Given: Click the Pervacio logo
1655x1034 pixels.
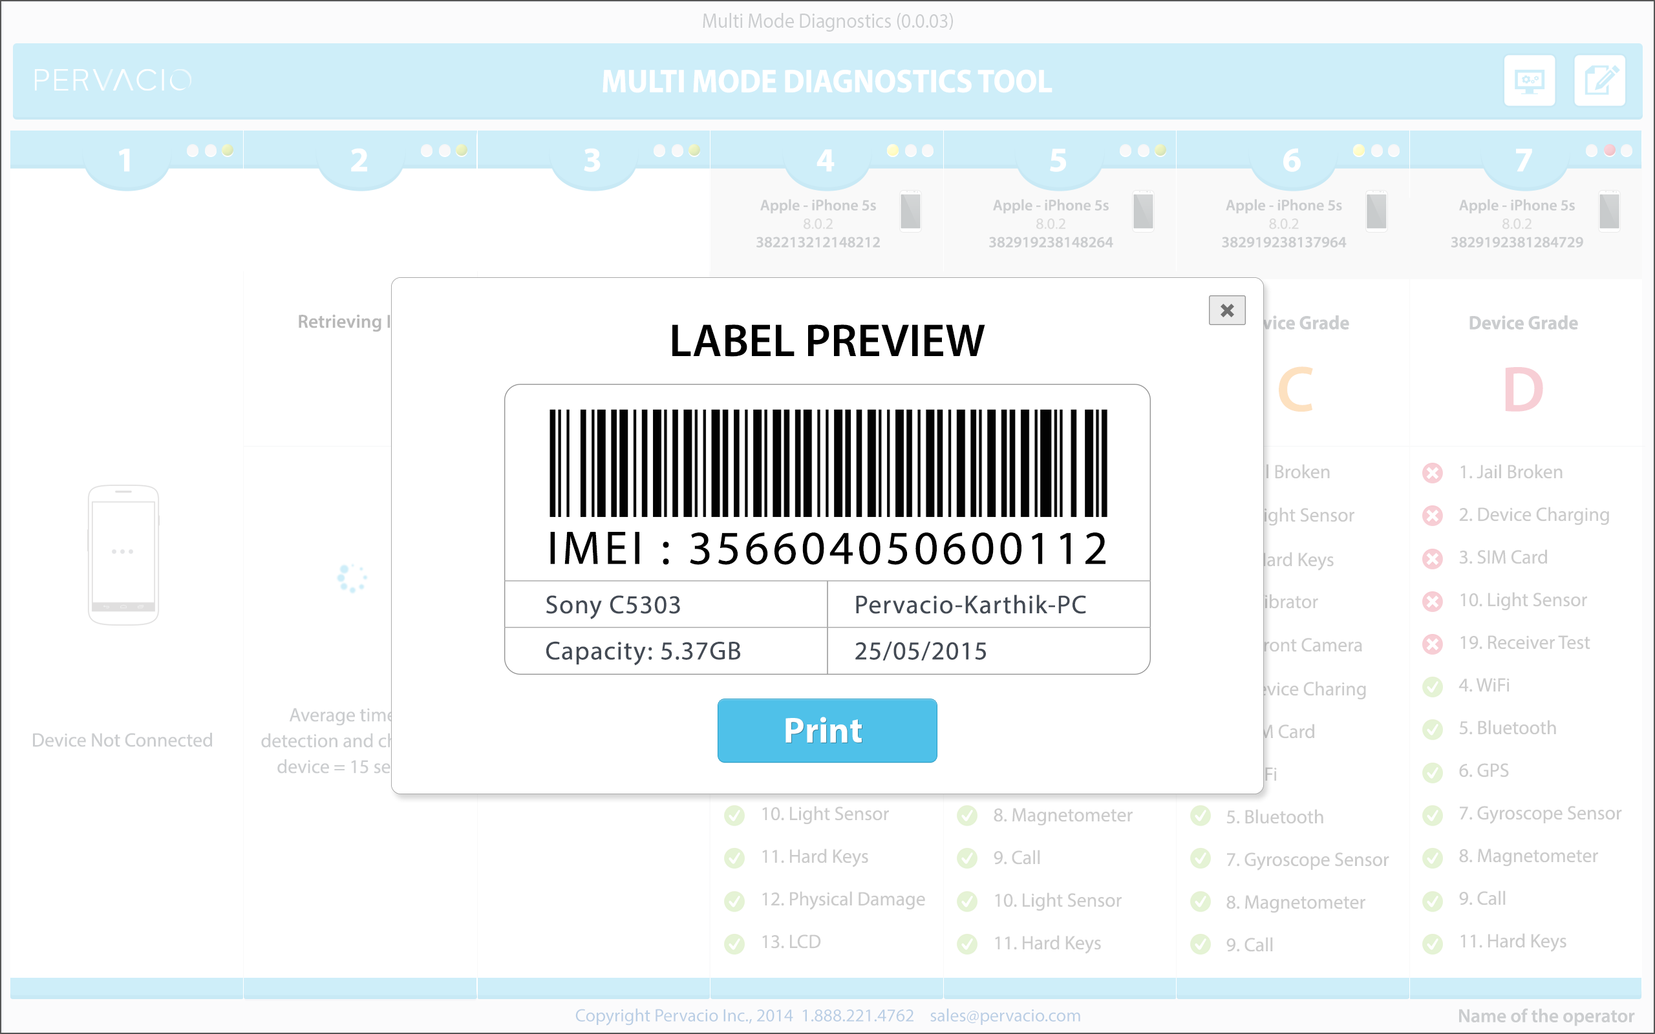Looking at the screenshot, I should pyautogui.click(x=113, y=81).
